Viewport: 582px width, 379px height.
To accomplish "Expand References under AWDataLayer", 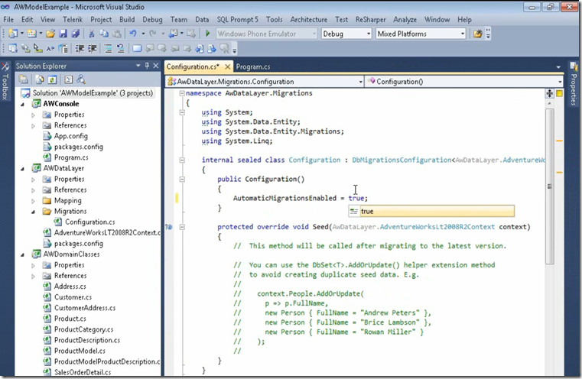I will click(x=33, y=189).
